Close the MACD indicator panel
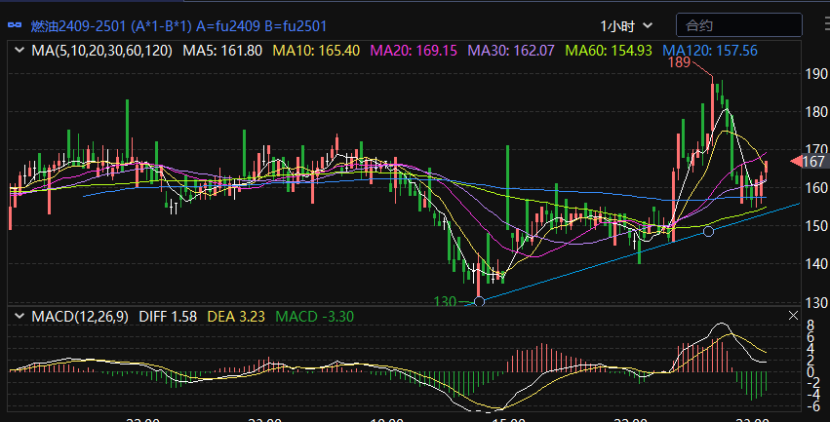This screenshot has height=422, width=830. click(793, 317)
